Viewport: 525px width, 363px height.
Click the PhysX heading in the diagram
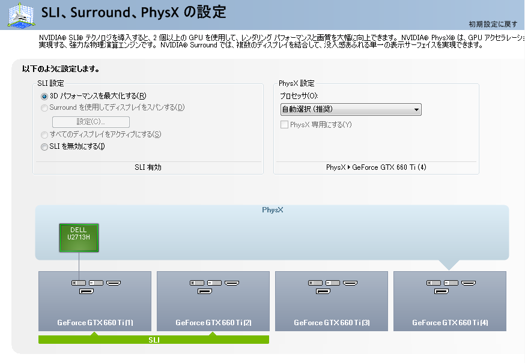tap(273, 210)
